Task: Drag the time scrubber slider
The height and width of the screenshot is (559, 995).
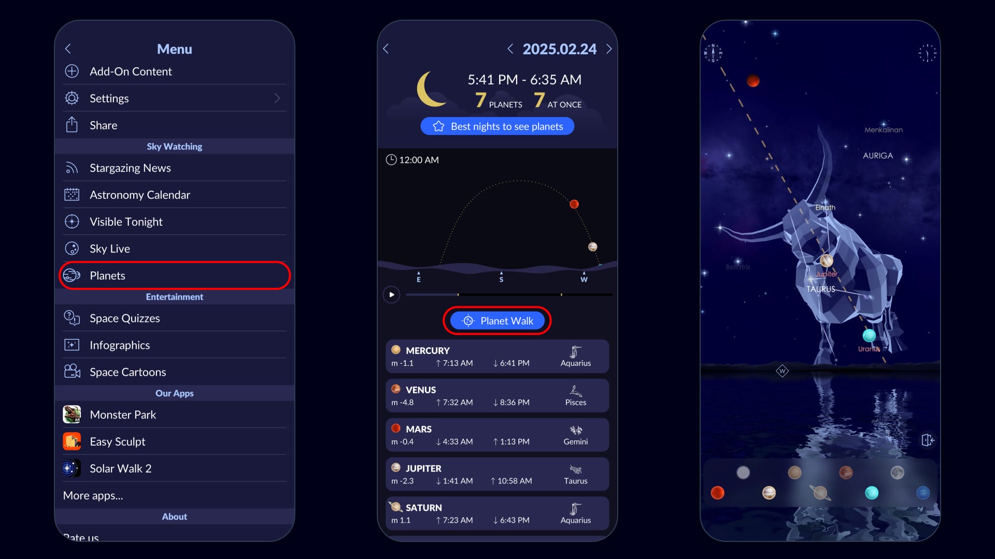Action: pyautogui.click(x=458, y=294)
